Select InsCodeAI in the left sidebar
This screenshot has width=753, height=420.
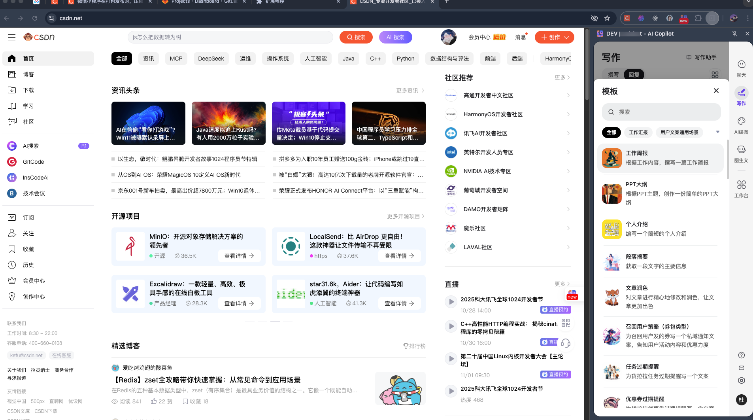coord(36,178)
